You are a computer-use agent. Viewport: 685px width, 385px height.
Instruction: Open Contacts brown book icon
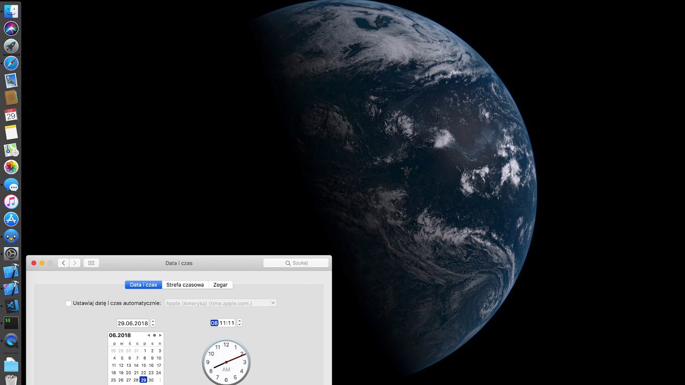pyautogui.click(x=11, y=97)
